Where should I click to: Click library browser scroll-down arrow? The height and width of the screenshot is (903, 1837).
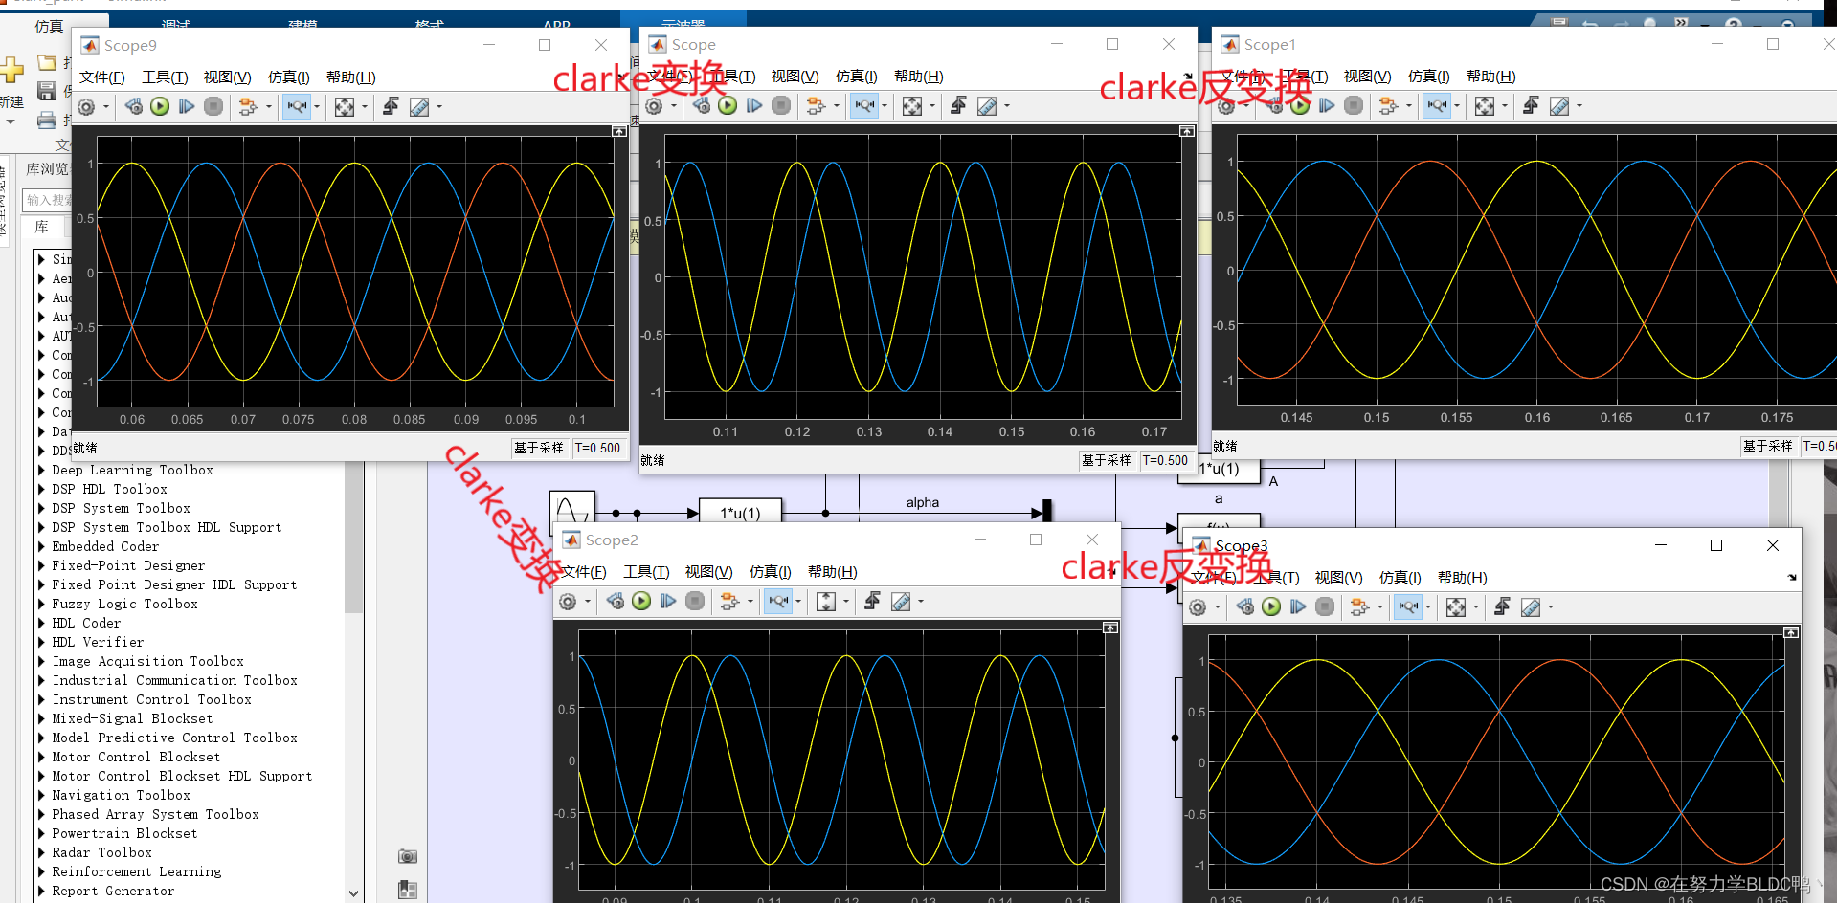[353, 893]
